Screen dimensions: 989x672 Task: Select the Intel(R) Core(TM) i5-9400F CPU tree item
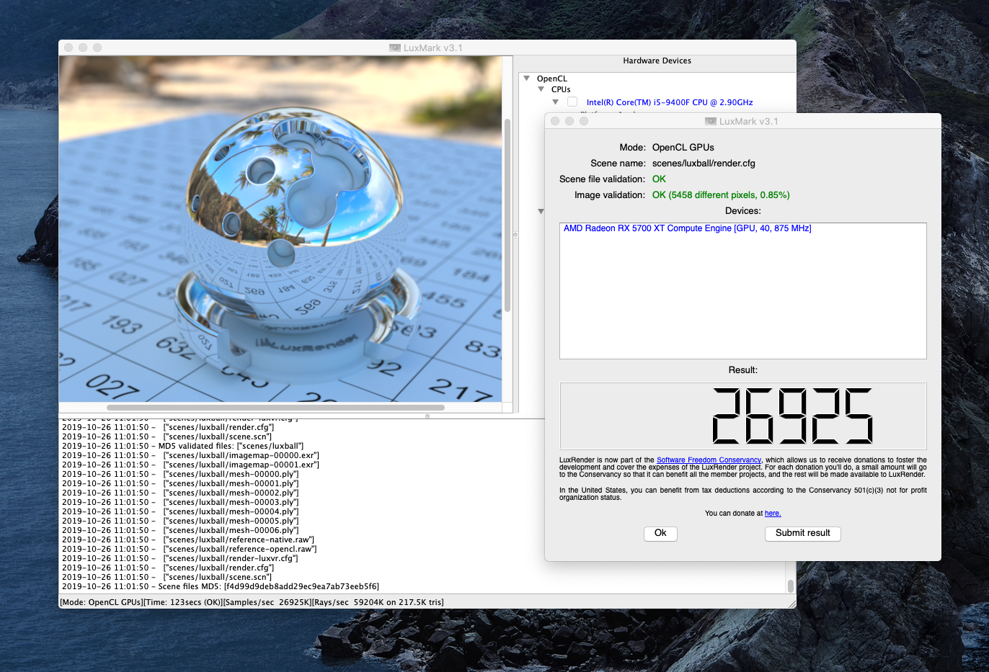670,102
